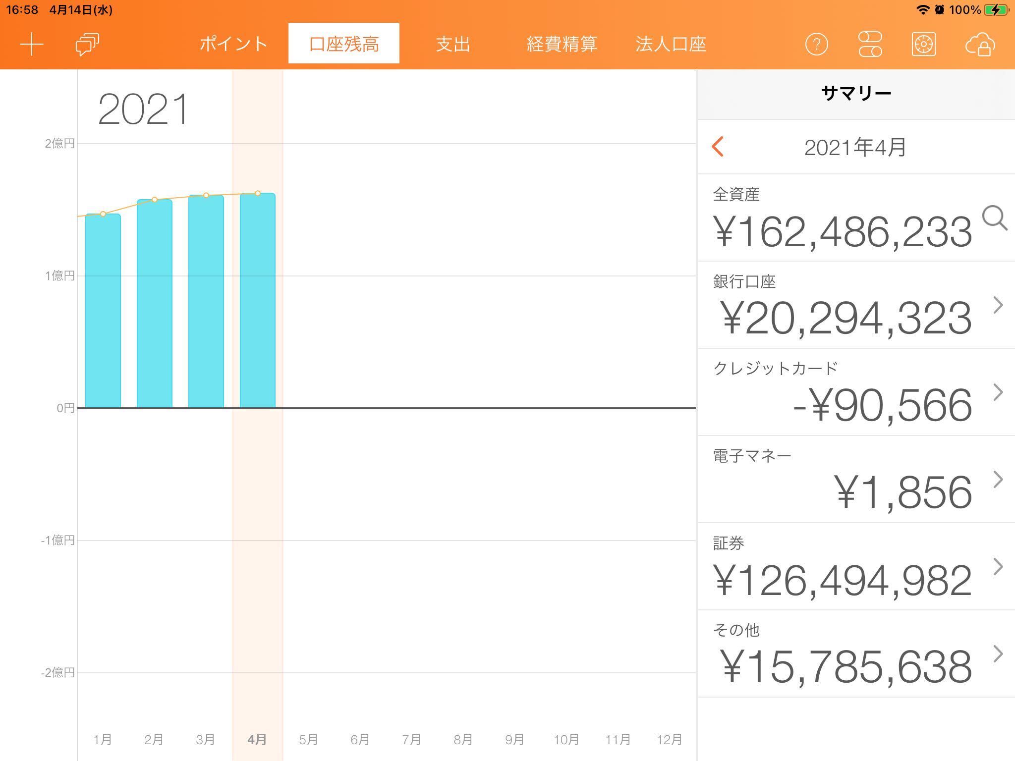Expand the クレジットカード row chevron

[998, 392]
